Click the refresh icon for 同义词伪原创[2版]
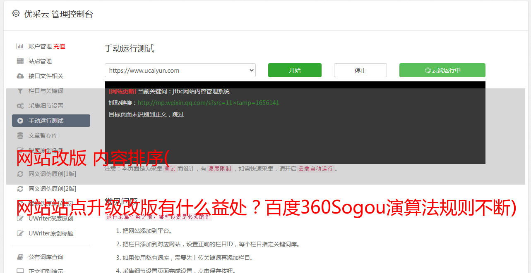 pos(20,189)
